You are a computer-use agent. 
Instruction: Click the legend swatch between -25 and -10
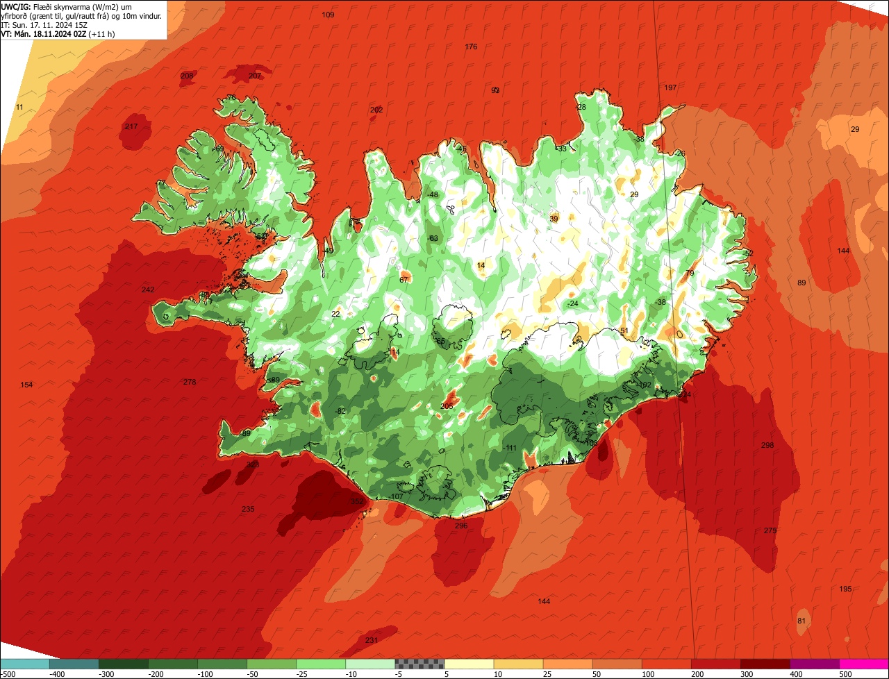pos(320,664)
